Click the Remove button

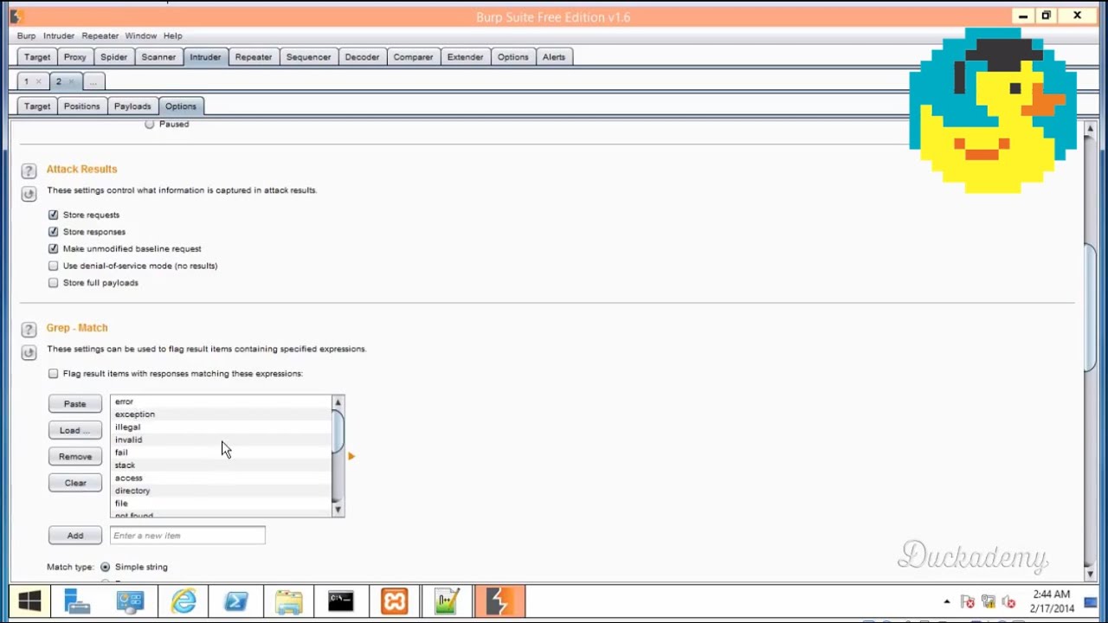75,456
